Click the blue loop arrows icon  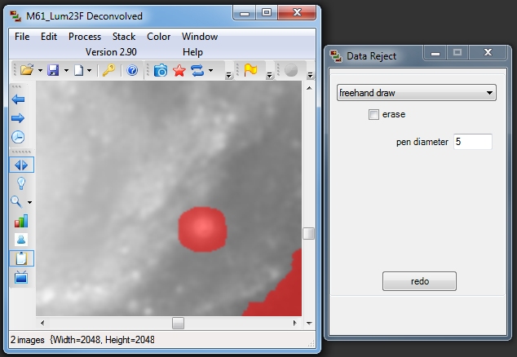[197, 70]
